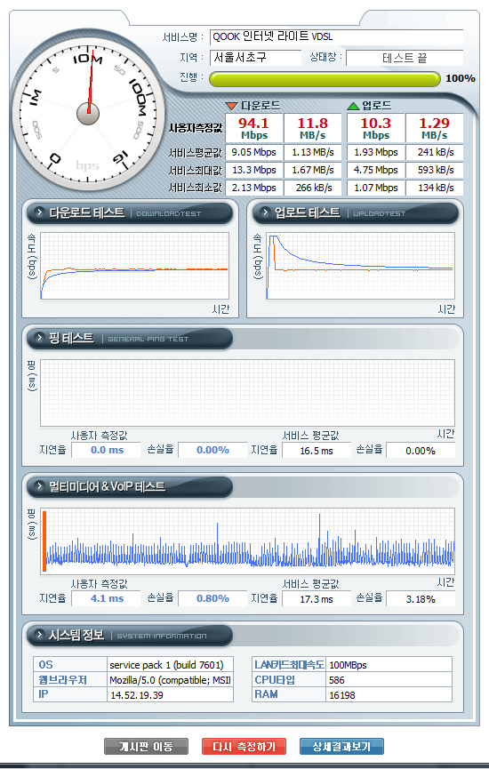Click the 게시판 이동 button
Screen dimensions: 489x769
tap(146, 747)
